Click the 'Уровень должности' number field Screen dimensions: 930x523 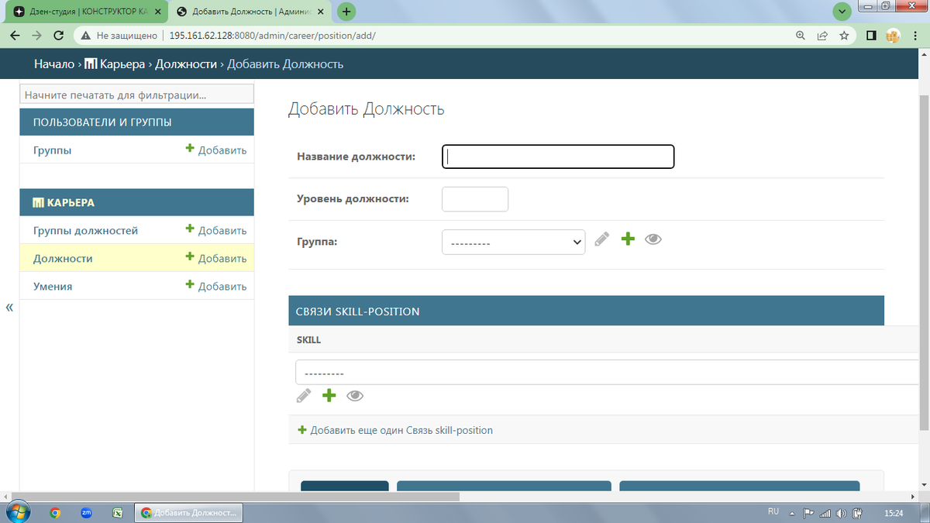tap(475, 199)
